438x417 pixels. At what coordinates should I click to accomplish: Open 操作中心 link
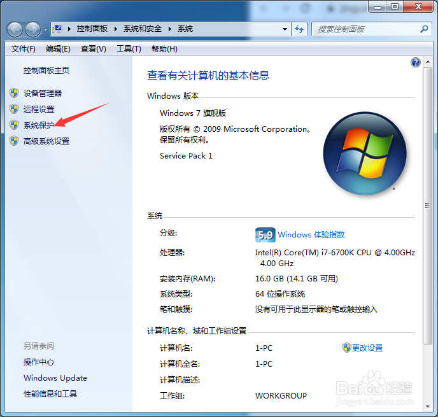point(39,362)
